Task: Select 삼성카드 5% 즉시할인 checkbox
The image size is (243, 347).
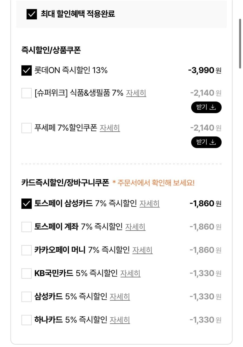Action: point(26,297)
